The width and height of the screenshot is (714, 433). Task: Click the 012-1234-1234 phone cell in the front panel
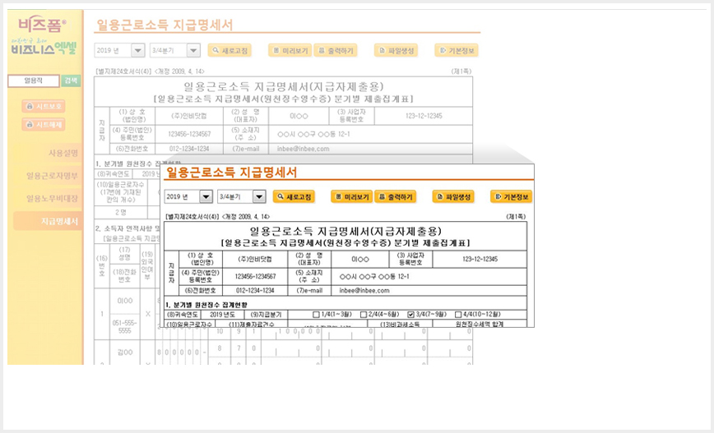[255, 291]
